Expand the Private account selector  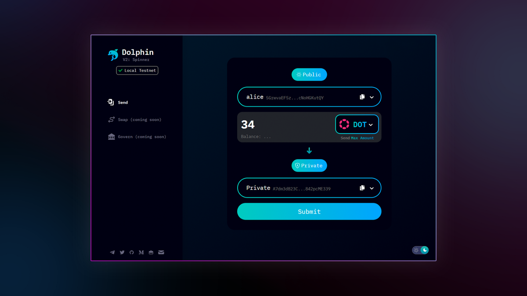(x=372, y=188)
